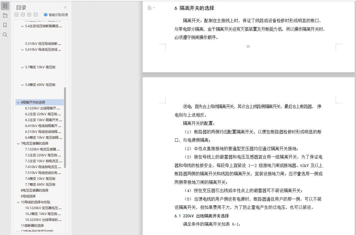The image size is (356, 235).
Task: Open the search magnifier in sidebar
Action: click(5, 35)
